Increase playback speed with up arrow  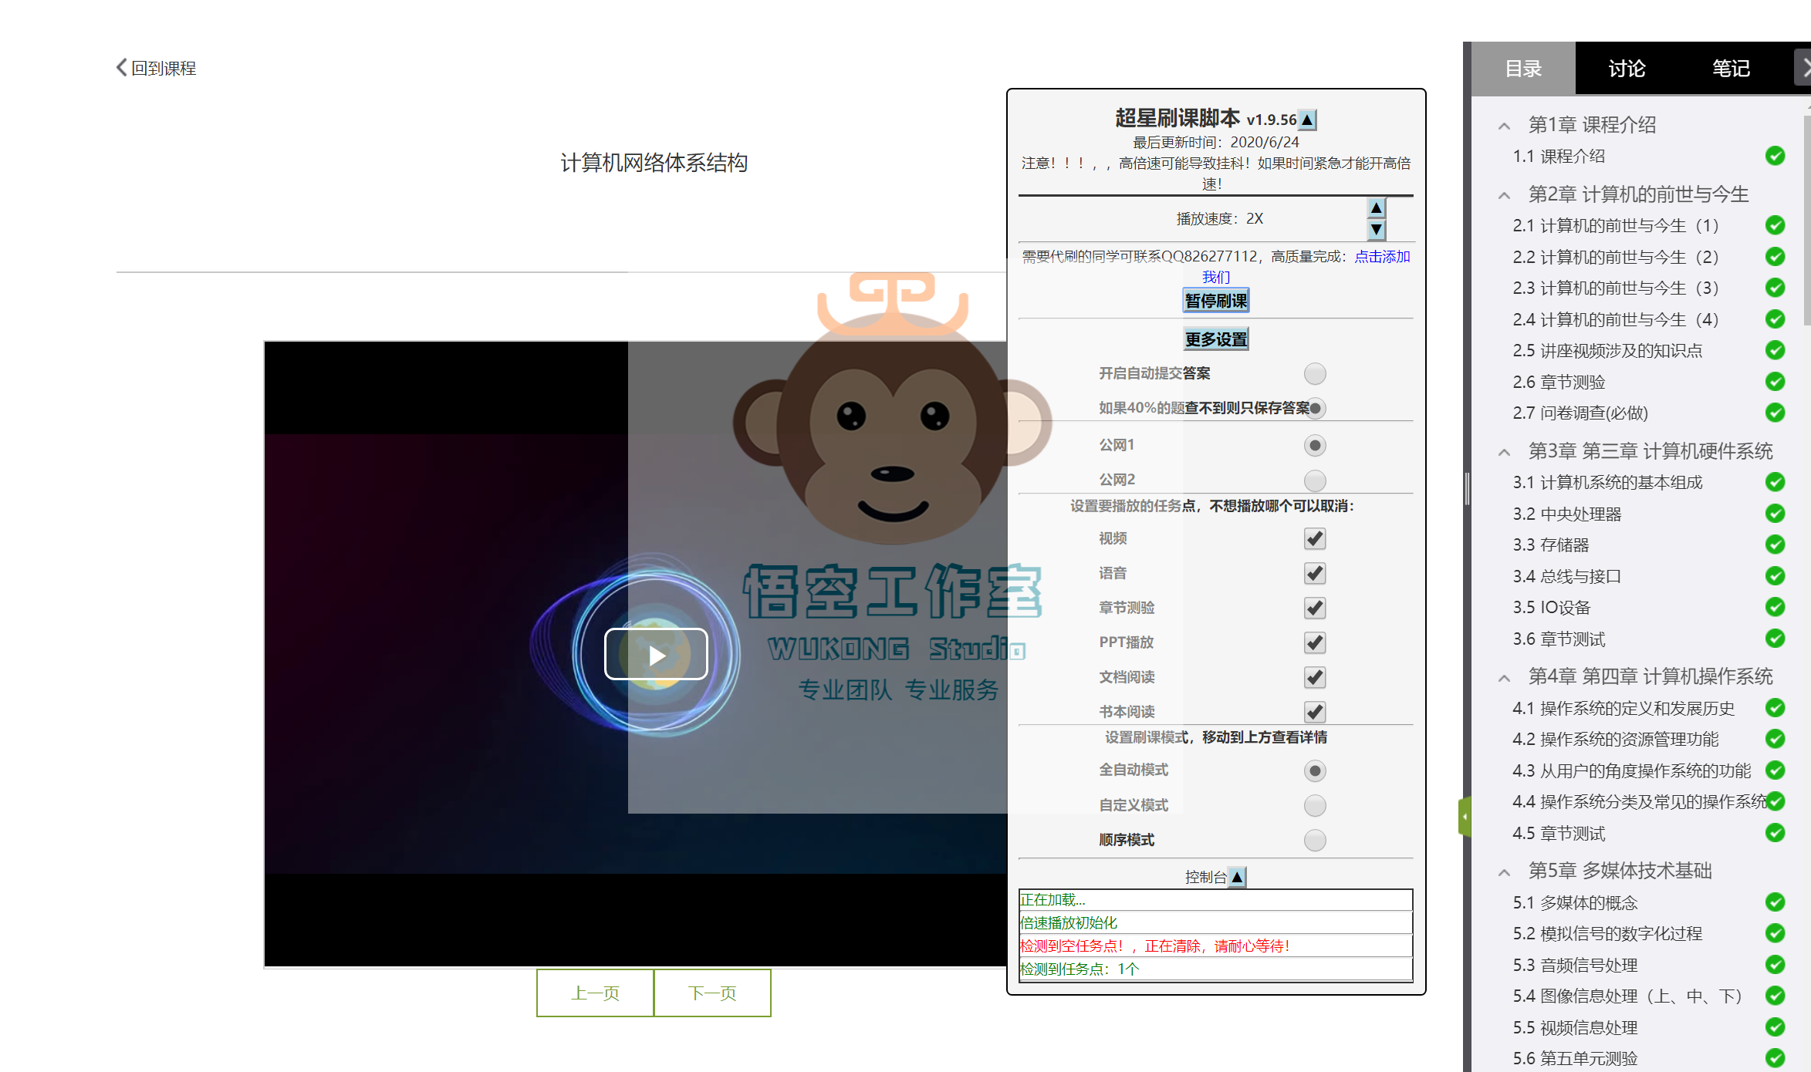click(1376, 207)
